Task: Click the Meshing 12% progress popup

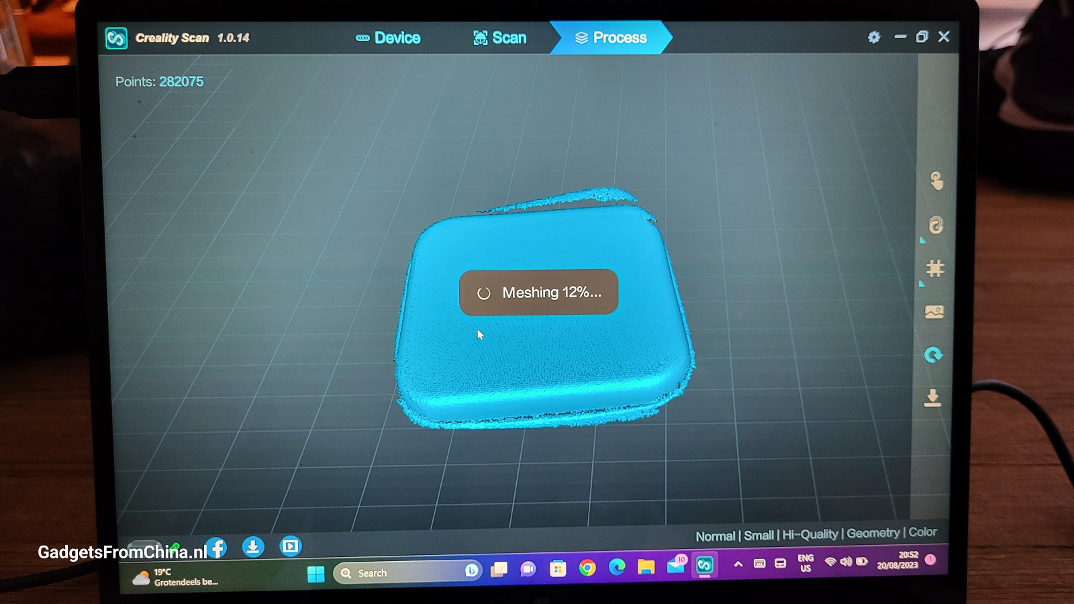Action: pos(538,292)
